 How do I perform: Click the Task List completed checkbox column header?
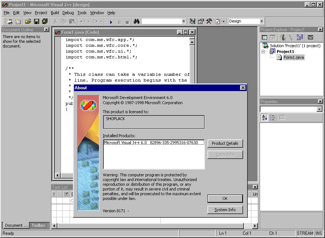(x=66, y=194)
